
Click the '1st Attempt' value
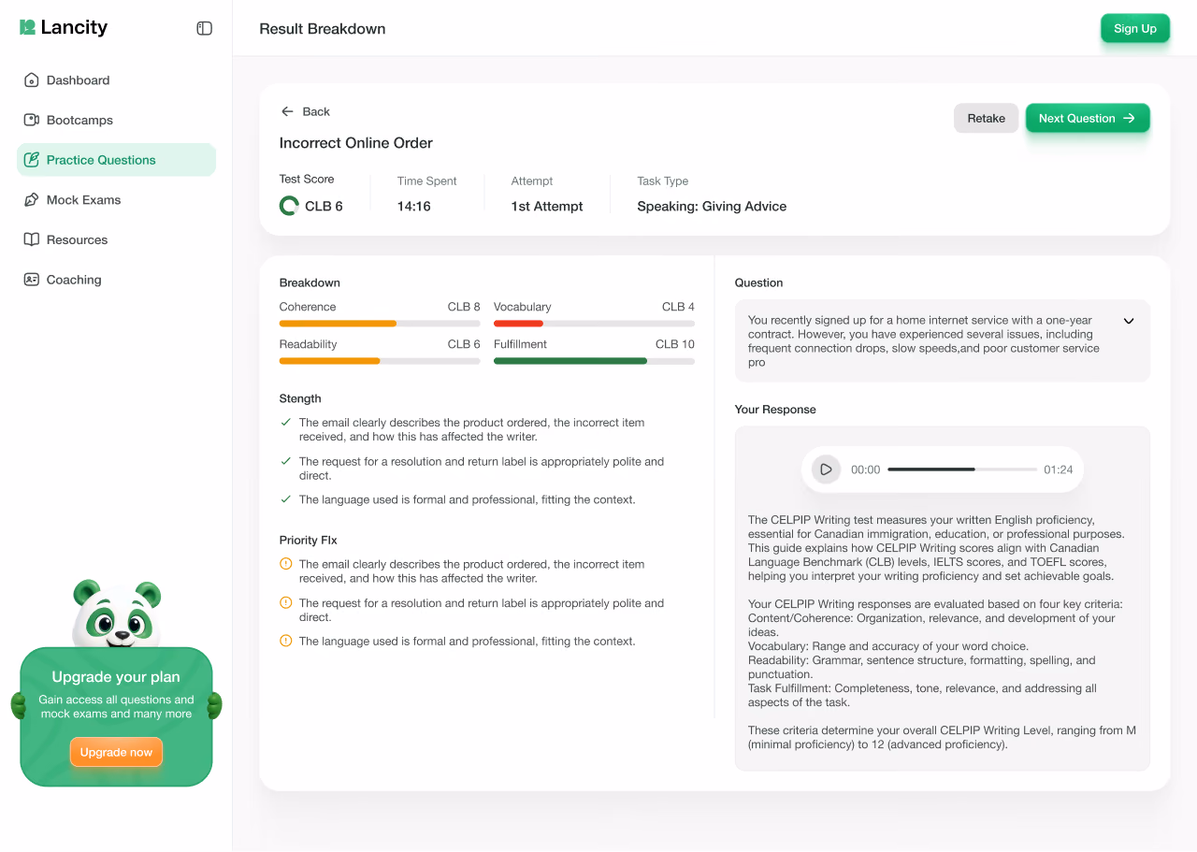point(547,207)
